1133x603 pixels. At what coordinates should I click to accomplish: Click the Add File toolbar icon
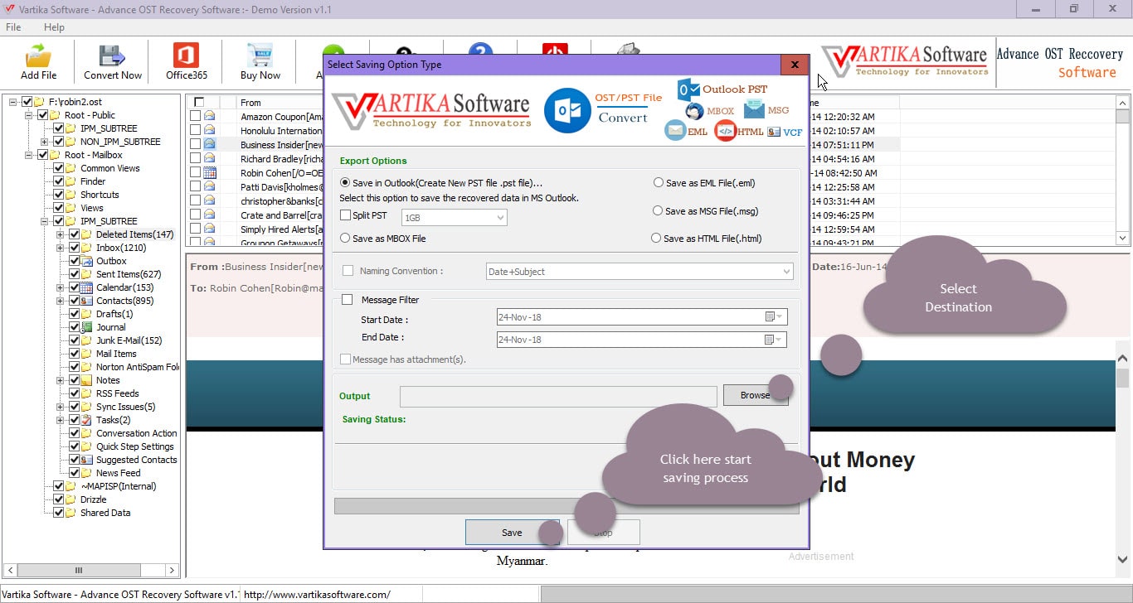tap(39, 56)
